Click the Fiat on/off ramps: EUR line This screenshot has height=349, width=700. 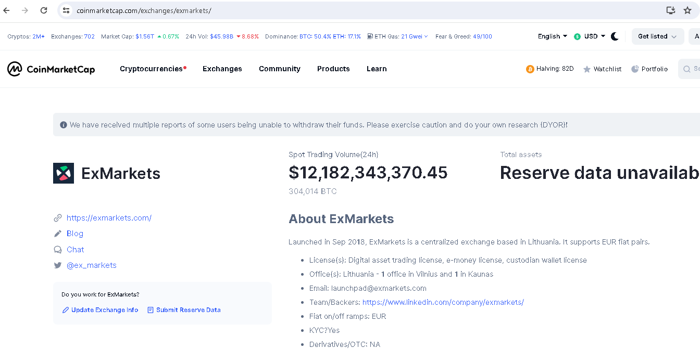pyautogui.click(x=348, y=316)
